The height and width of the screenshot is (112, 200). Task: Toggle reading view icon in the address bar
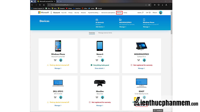tap(146, 5)
